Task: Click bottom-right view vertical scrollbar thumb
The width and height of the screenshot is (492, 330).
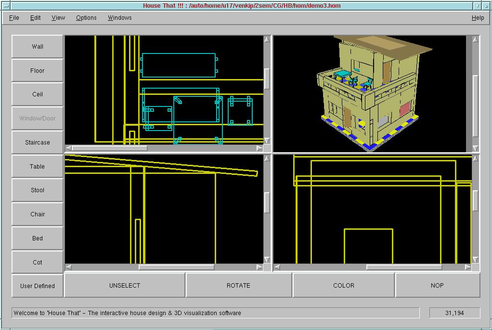Action: click(475, 200)
